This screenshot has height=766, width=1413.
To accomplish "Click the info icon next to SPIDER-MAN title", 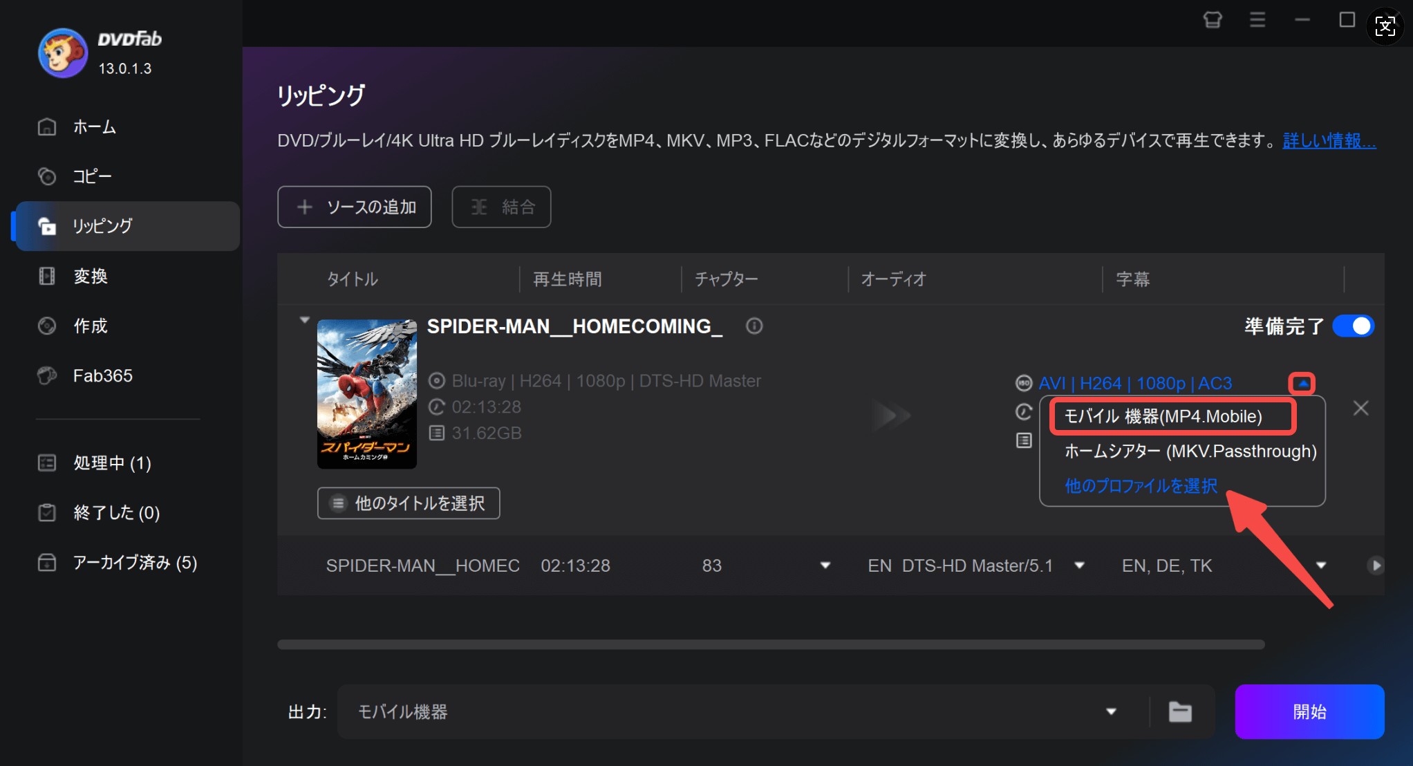I will [754, 326].
